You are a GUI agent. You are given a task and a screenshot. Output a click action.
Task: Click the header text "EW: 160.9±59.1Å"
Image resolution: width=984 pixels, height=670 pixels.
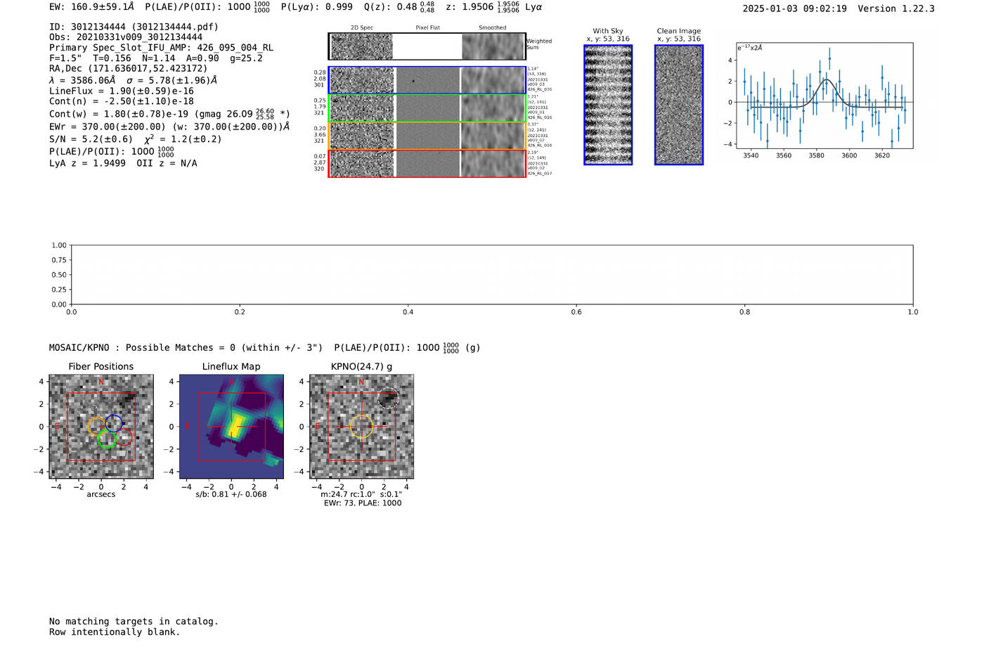tap(91, 7)
